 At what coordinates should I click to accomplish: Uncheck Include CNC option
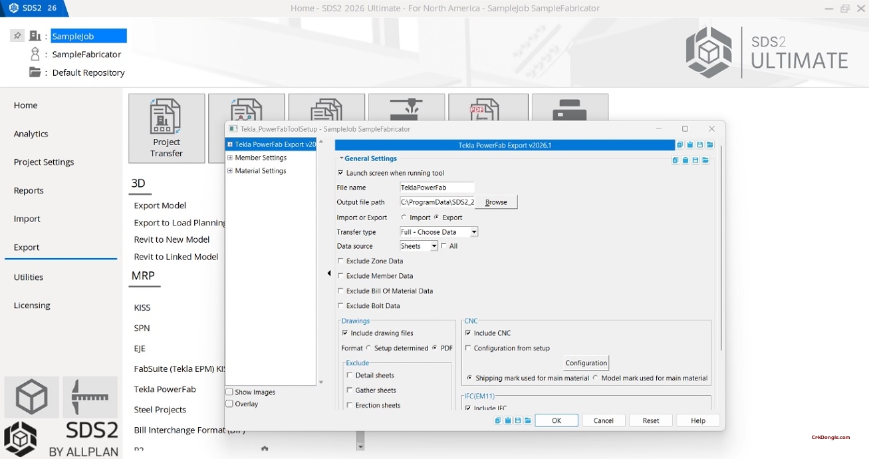pos(468,333)
